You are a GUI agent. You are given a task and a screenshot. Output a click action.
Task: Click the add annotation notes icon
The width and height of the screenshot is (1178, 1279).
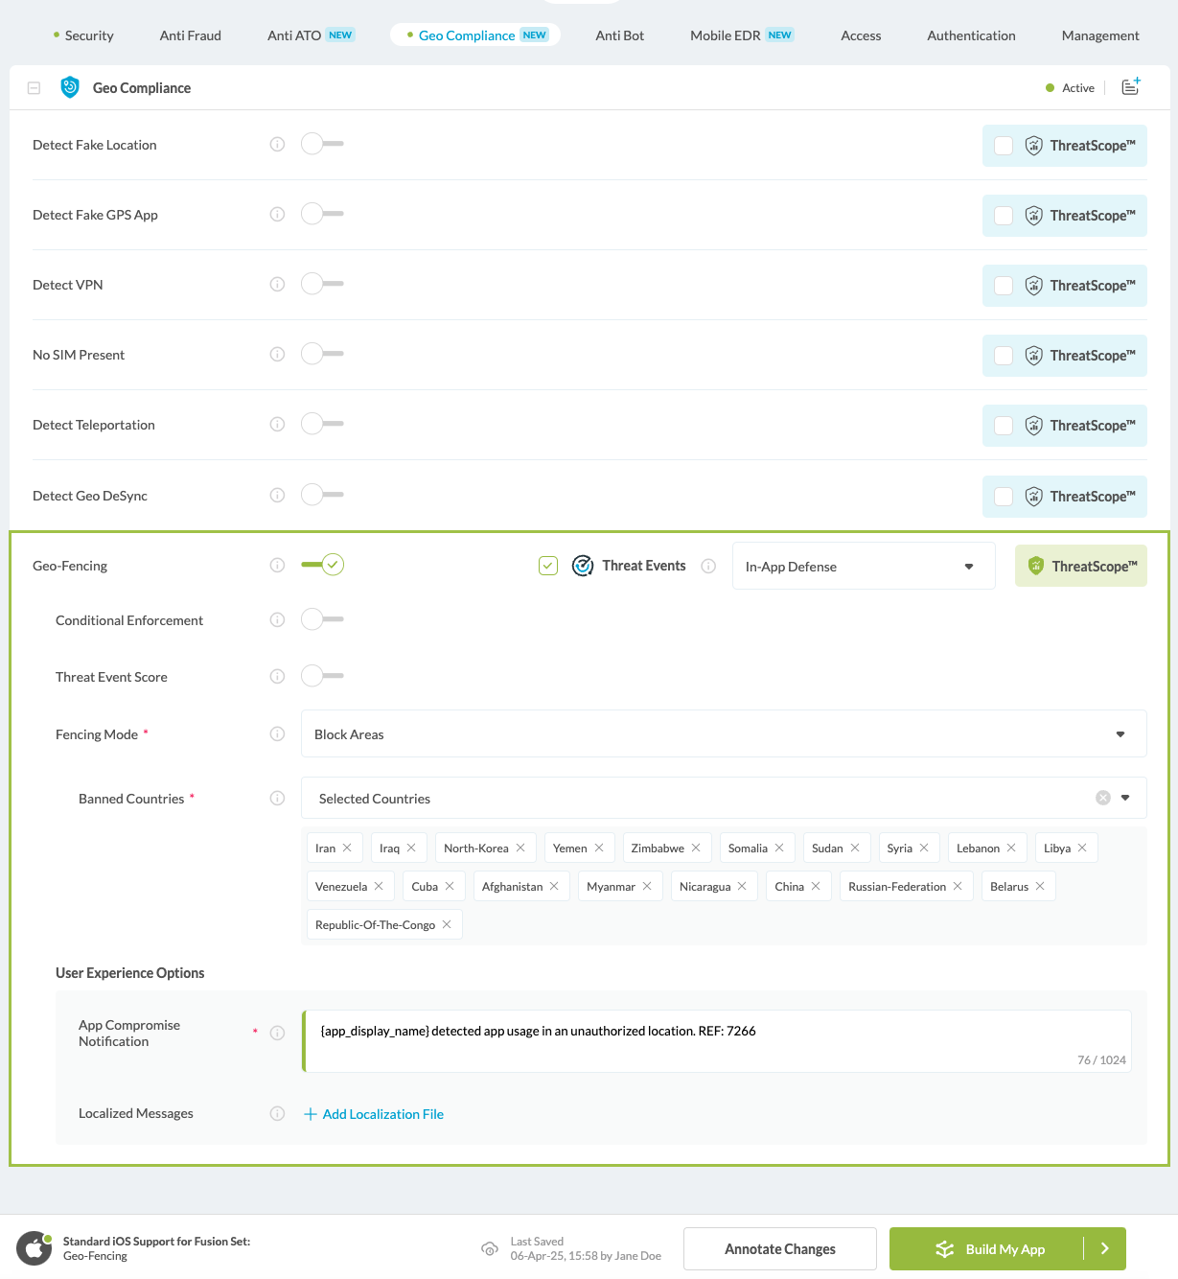[1131, 86]
